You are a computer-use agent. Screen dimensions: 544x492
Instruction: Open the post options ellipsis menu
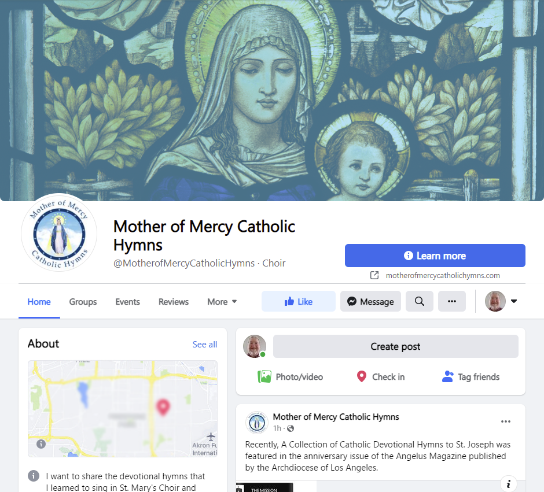point(505,421)
